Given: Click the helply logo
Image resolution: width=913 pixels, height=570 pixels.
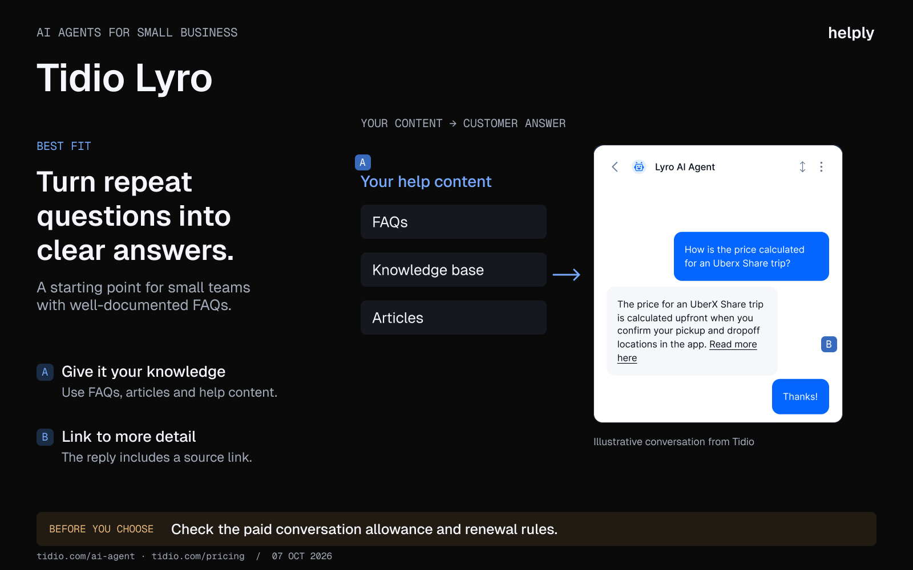Looking at the screenshot, I should [851, 33].
